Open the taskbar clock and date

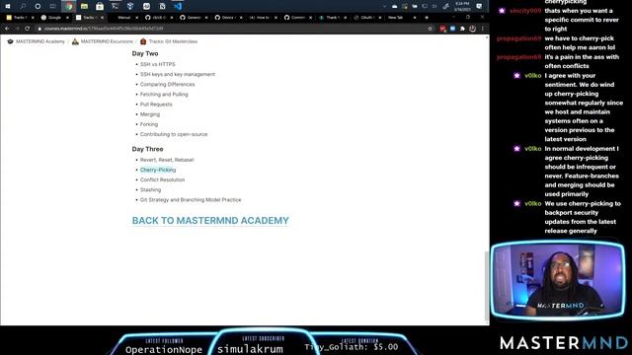[462, 6]
